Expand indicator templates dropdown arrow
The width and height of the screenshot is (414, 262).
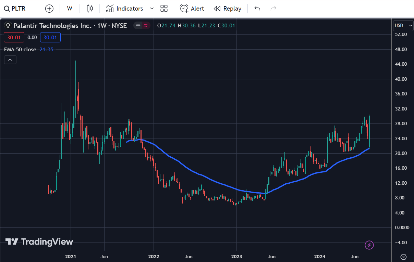click(152, 9)
